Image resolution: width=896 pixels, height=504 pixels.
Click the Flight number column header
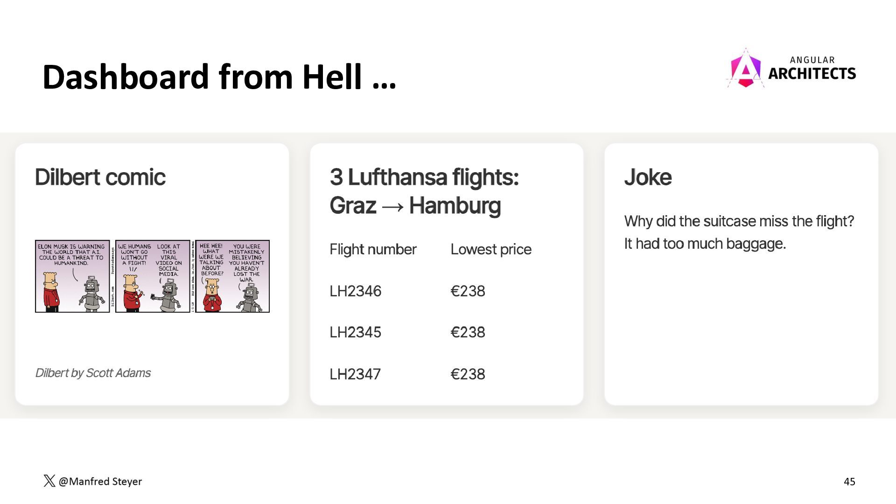(x=373, y=249)
